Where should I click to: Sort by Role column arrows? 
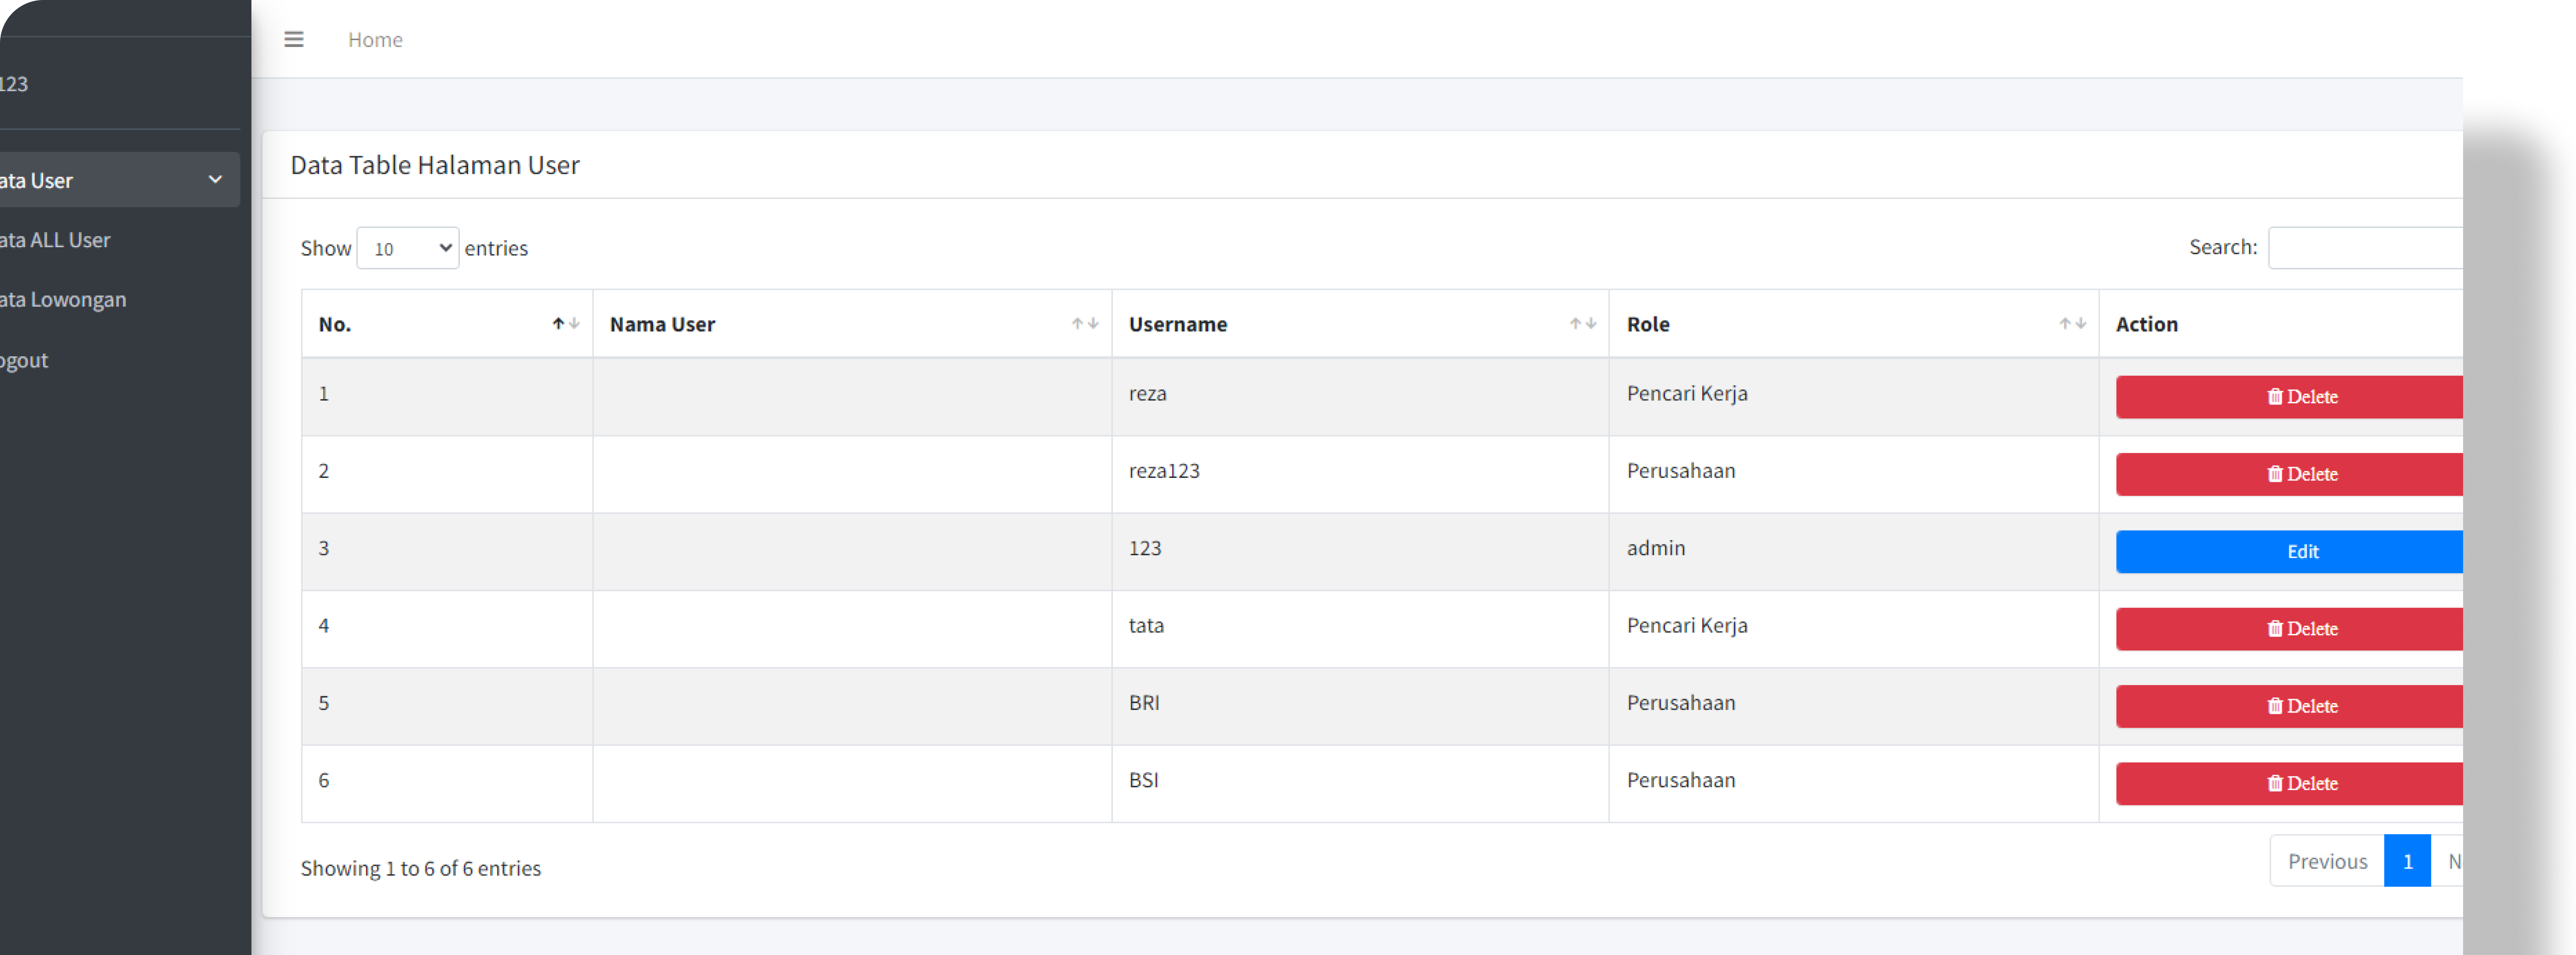[x=2071, y=323]
